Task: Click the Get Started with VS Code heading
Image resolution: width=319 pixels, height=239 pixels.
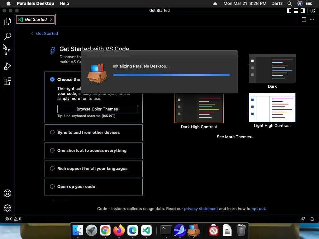Action: coord(94,49)
